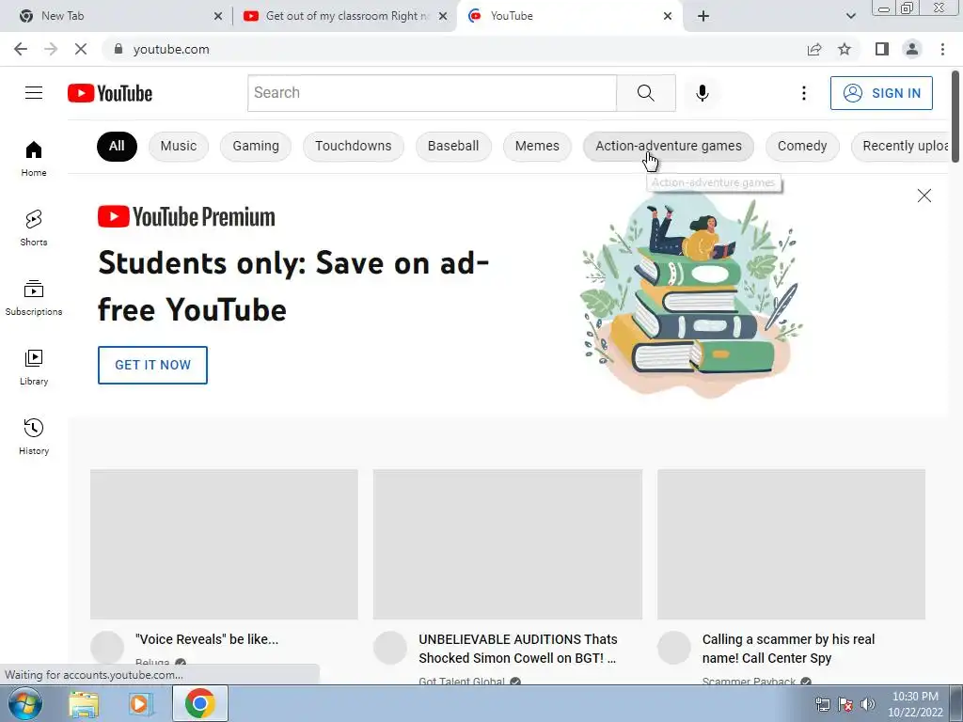963x722 pixels.
Task: Open History in sidebar
Action: [34, 436]
